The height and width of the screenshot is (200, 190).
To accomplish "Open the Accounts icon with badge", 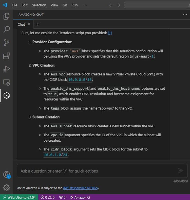I will point(7,175).
